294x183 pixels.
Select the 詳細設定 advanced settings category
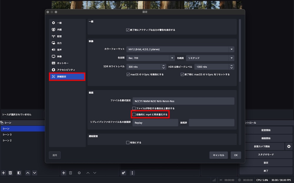(67, 76)
